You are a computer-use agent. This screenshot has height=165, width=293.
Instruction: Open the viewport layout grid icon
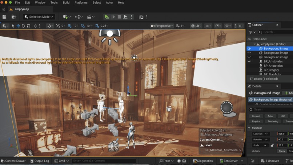coord(241,26)
